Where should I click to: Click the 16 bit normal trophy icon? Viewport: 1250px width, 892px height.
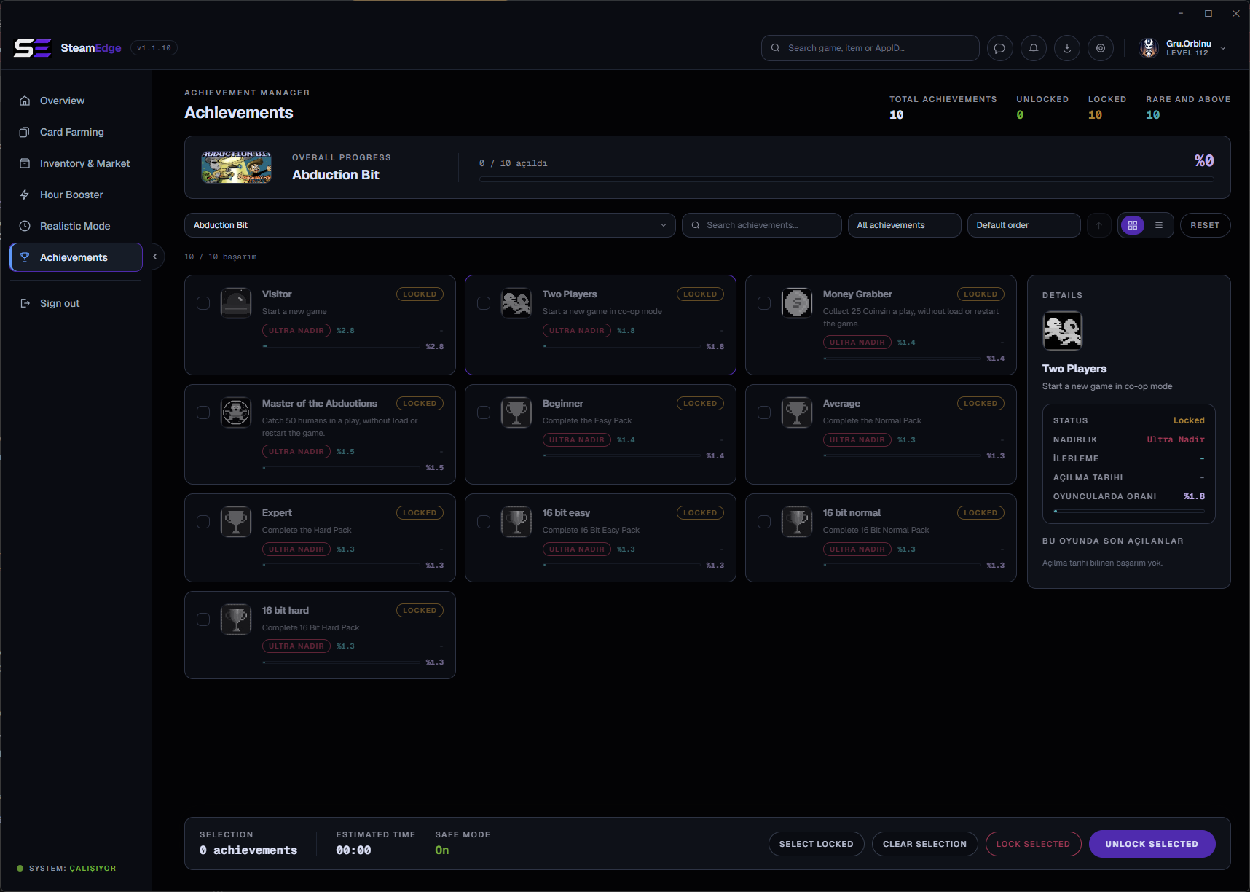pyautogui.click(x=797, y=522)
